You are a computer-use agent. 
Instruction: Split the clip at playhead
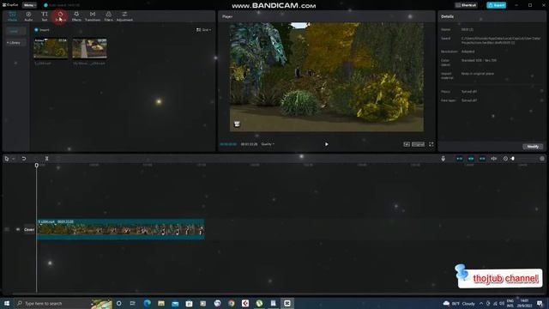pyautogui.click(x=46, y=159)
